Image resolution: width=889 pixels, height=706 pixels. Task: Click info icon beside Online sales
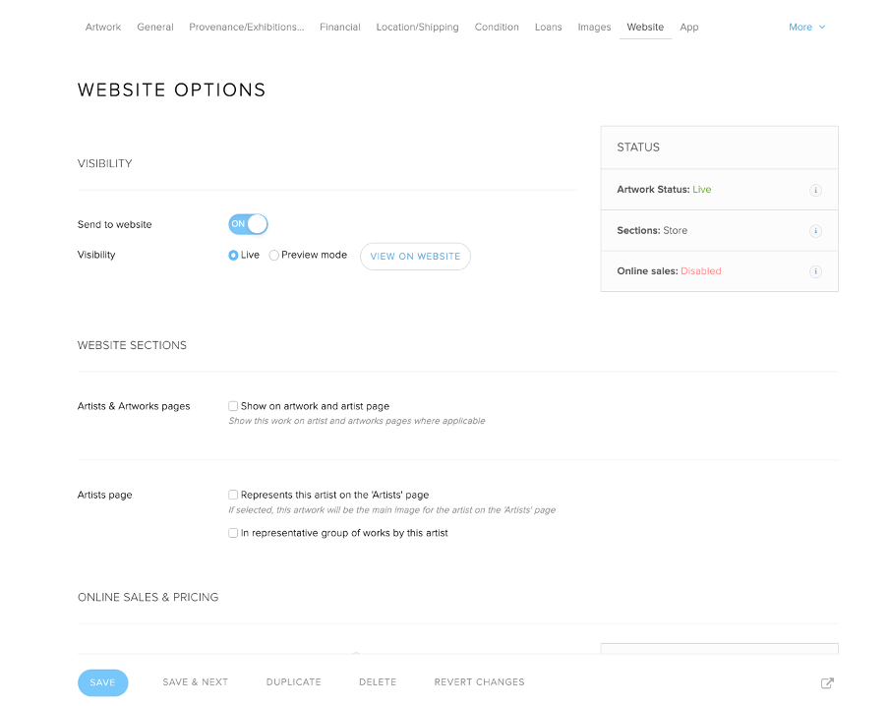coord(815,271)
